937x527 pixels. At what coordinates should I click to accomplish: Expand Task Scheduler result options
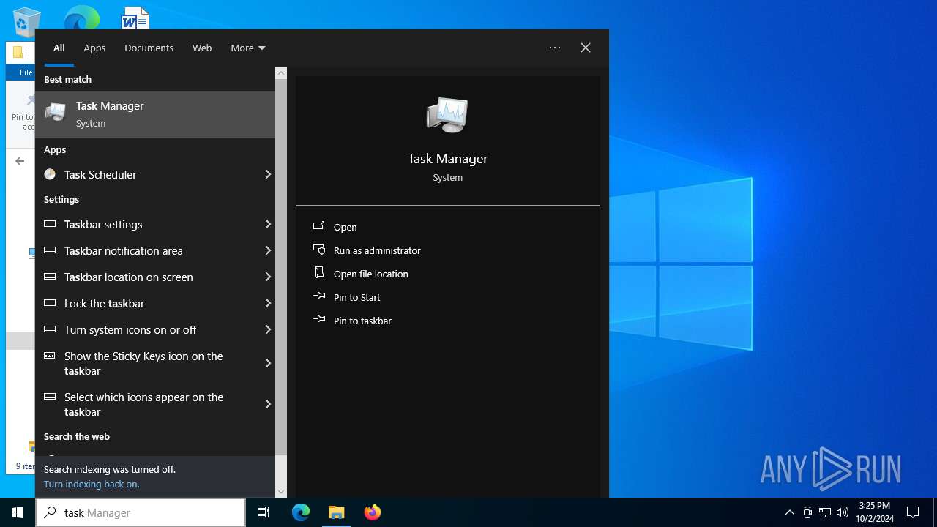pyautogui.click(x=268, y=175)
